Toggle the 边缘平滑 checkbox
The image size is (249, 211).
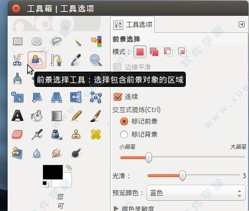coord(118,67)
